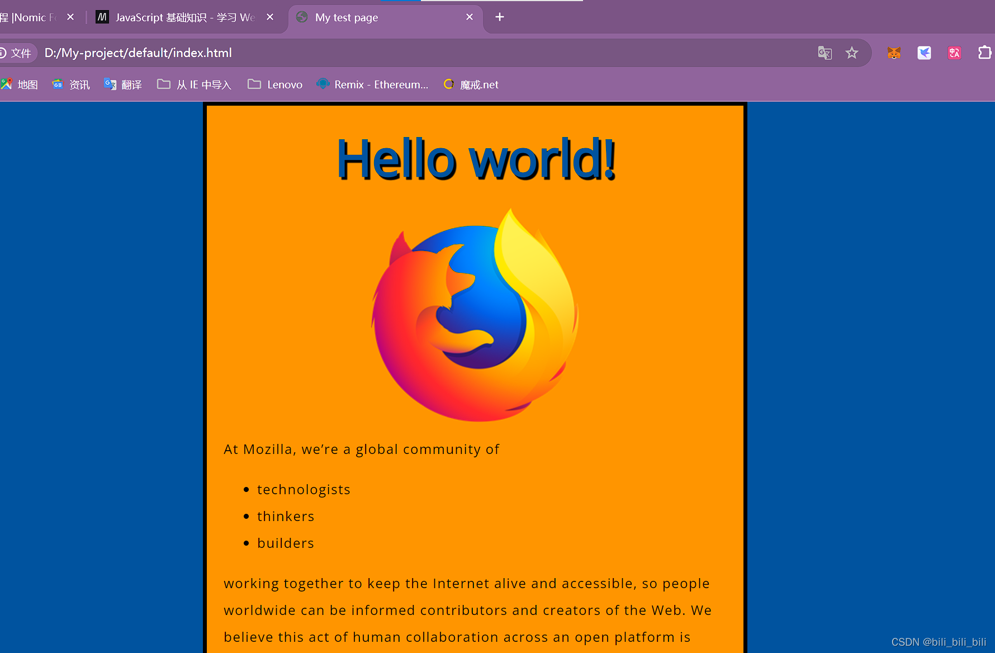
Task: Click the thinkers list item
Action: pyautogui.click(x=286, y=517)
